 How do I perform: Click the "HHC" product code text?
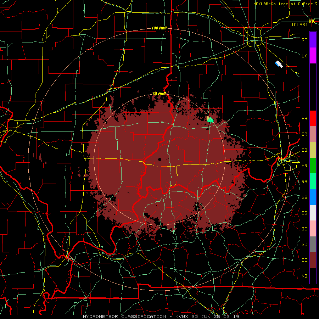point(311,21)
